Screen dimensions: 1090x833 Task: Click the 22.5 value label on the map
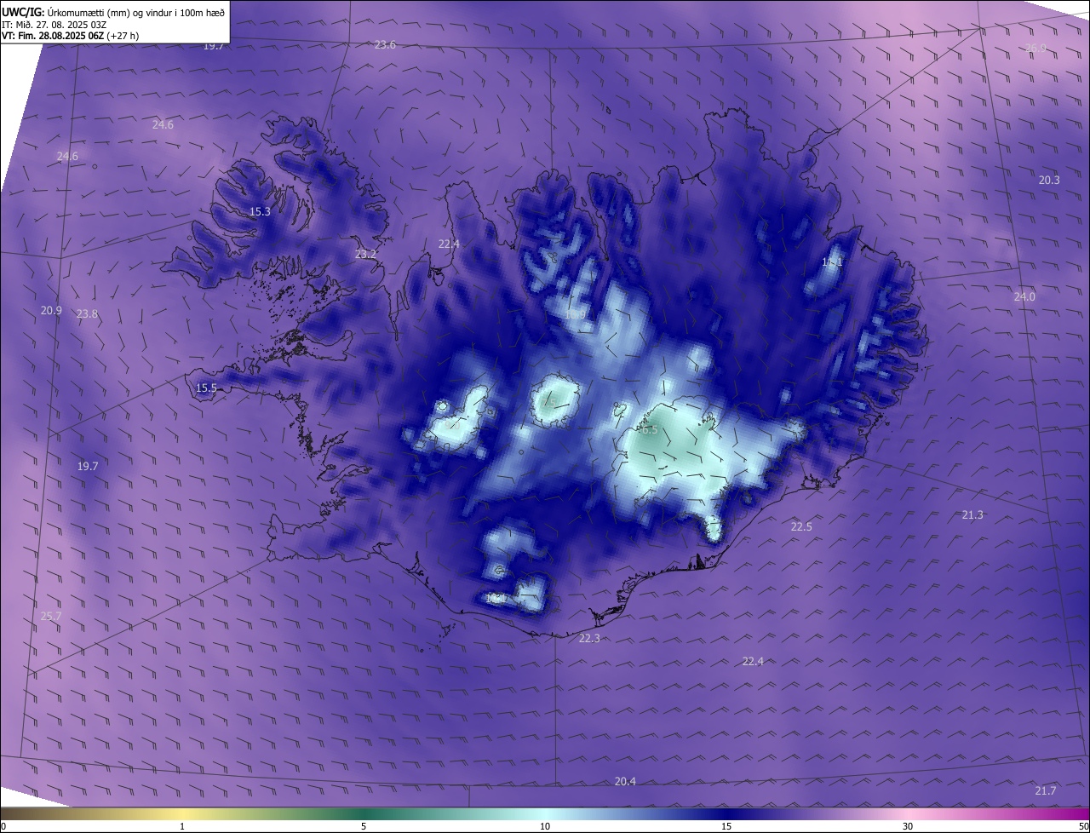coord(801,526)
